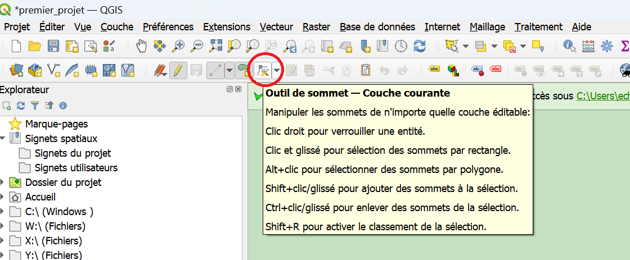Click the zoom to layer icon
This screenshot has height=260, width=630.
[253, 45]
